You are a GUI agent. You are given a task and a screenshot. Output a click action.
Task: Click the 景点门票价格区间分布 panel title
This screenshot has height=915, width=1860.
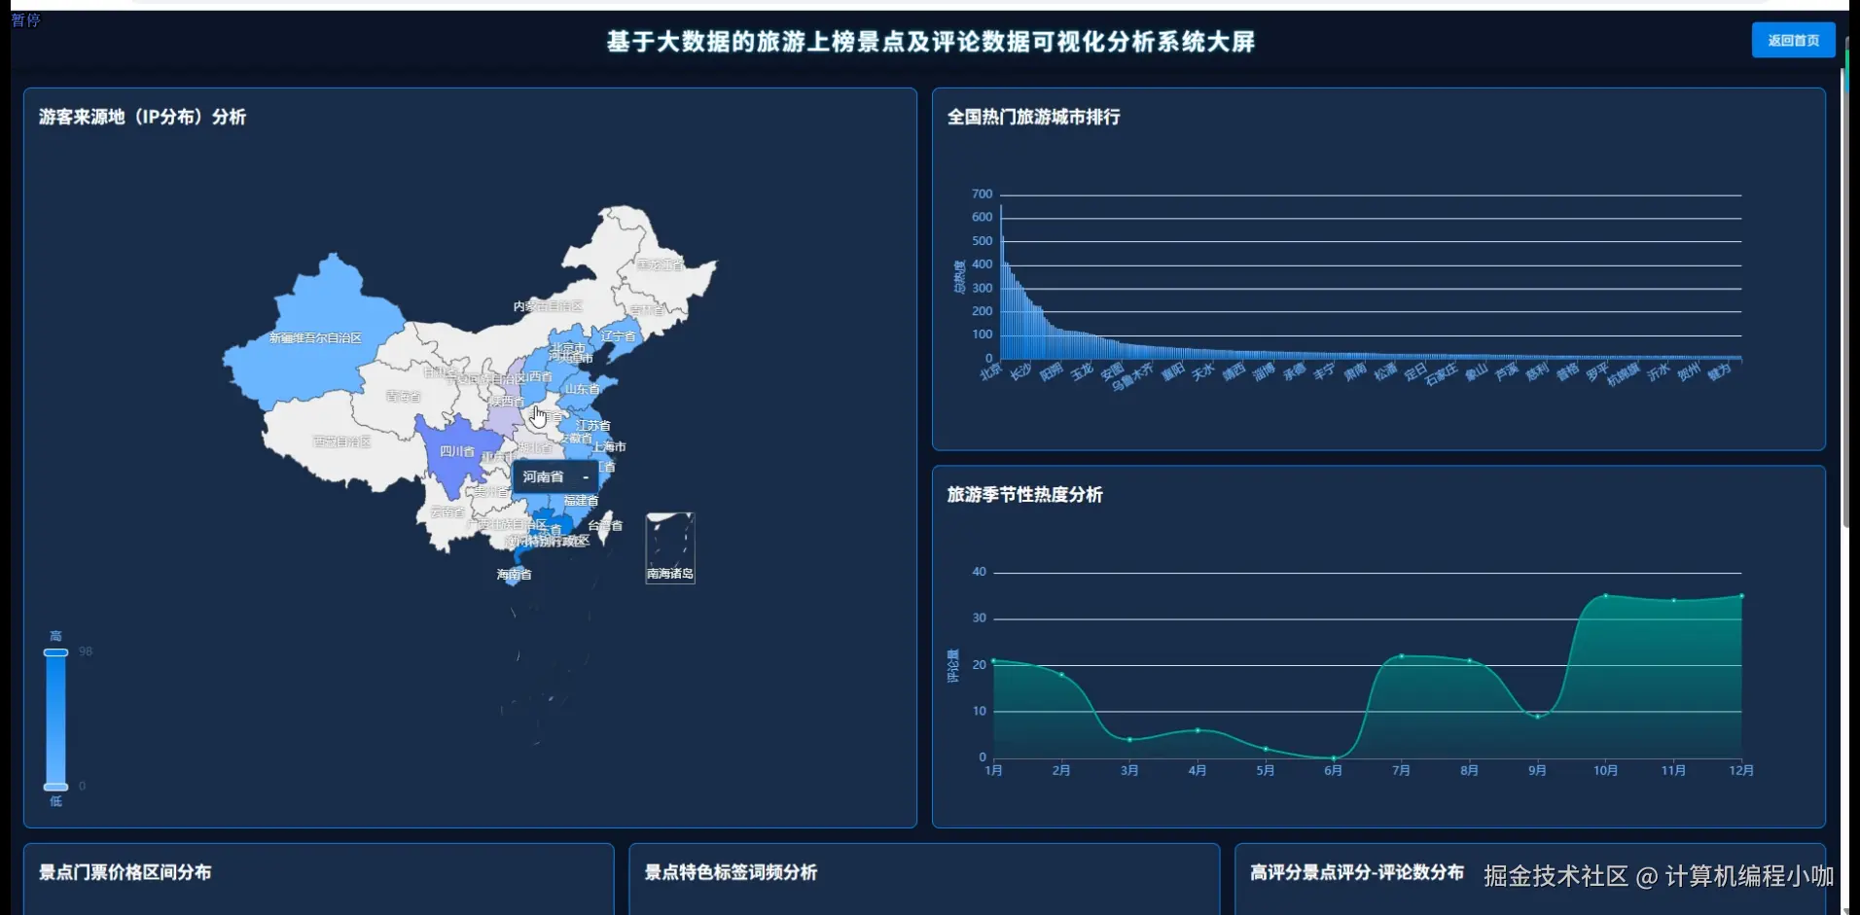pos(125,872)
